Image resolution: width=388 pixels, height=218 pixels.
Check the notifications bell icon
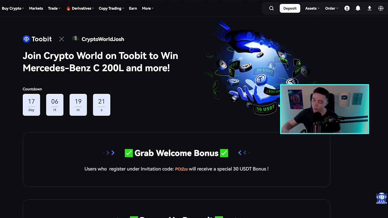358,8
